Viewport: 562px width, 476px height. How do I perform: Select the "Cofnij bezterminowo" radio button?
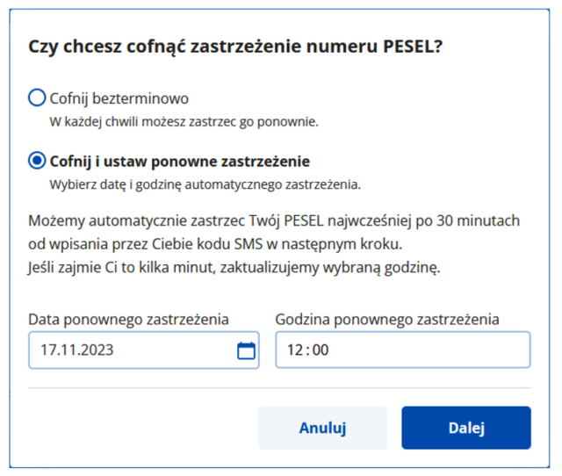point(37,97)
